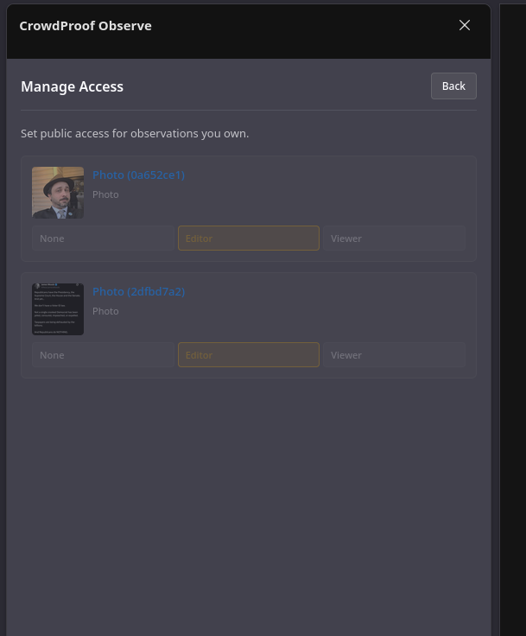
Task: Close the CrowdProof Observe panel
Action: 465,25
